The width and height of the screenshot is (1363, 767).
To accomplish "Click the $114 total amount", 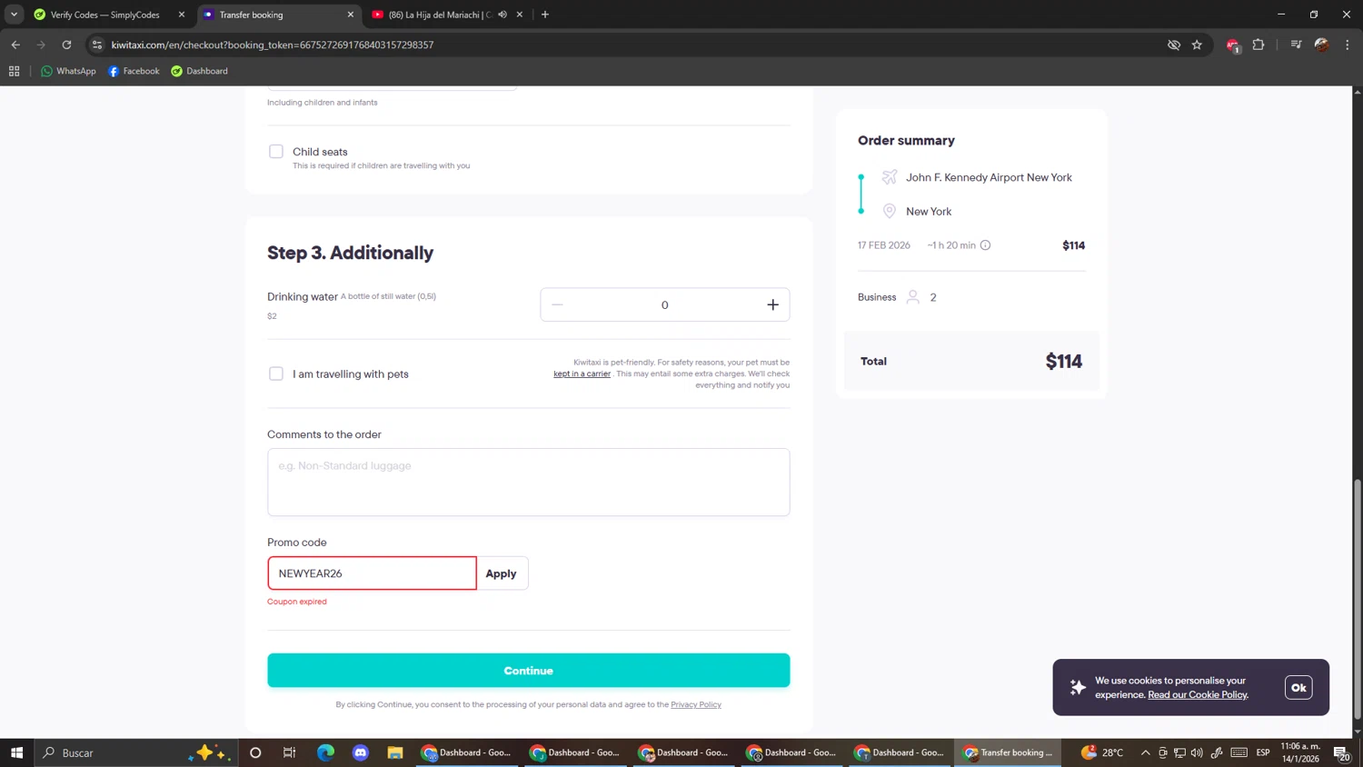I will pos(1064,362).
